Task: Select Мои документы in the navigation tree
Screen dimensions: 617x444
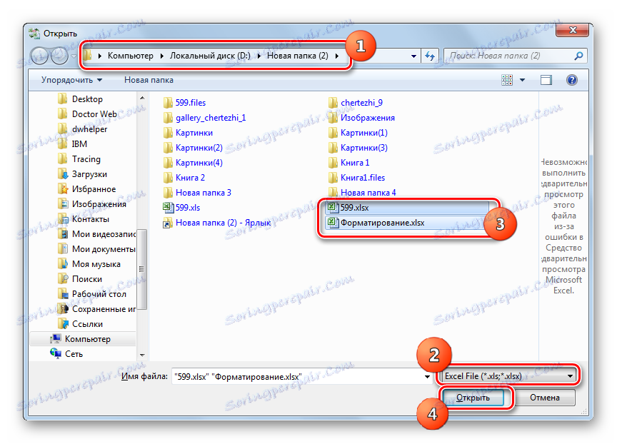Action: pyautogui.click(x=104, y=249)
